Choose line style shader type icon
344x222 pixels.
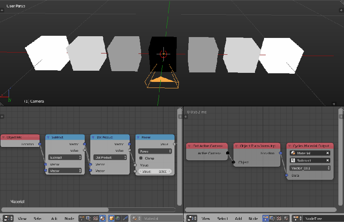pyautogui.click(x=125, y=218)
